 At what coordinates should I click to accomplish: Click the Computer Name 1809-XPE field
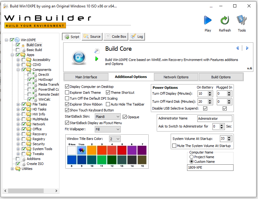point(210,168)
